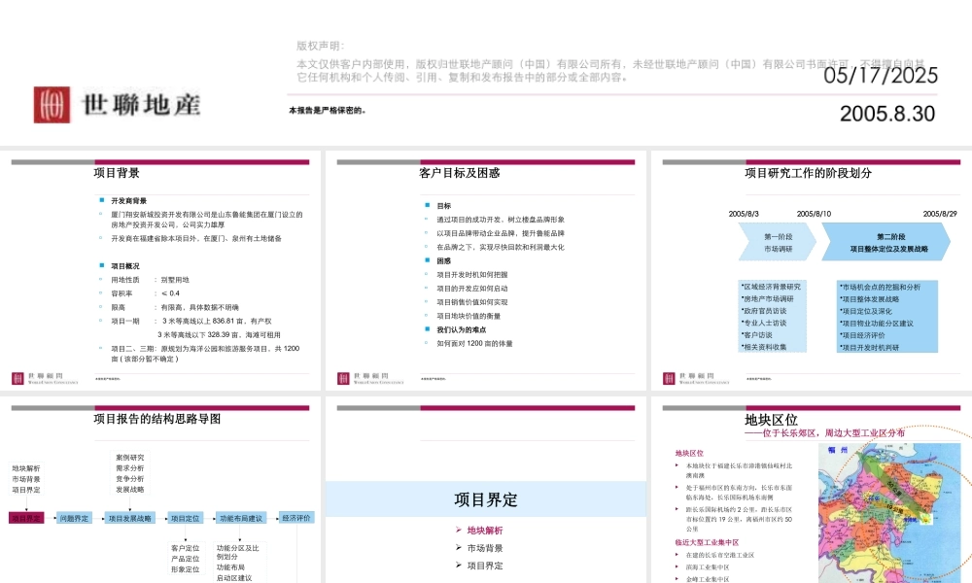Viewport: 972px width, 583px height.
Task: Click the 困惑 bullet heading
Action: (x=444, y=260)
